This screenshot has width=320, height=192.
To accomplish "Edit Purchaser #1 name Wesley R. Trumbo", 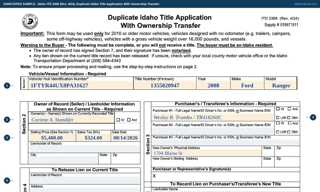I will [x=213, y=117].
